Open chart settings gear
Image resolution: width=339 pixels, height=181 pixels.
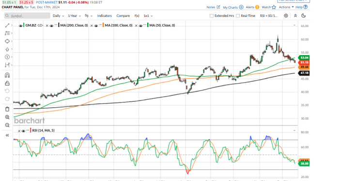tap(286, 16)
